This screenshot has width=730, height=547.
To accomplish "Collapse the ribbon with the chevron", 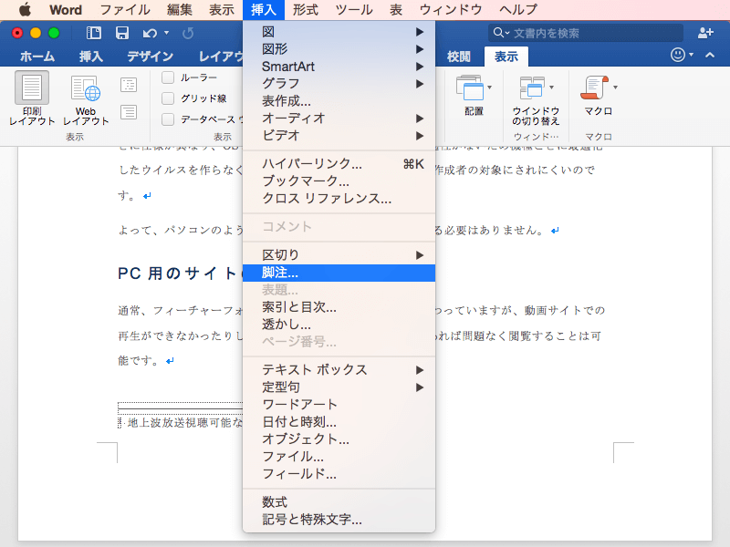I will tap(710, 55).
